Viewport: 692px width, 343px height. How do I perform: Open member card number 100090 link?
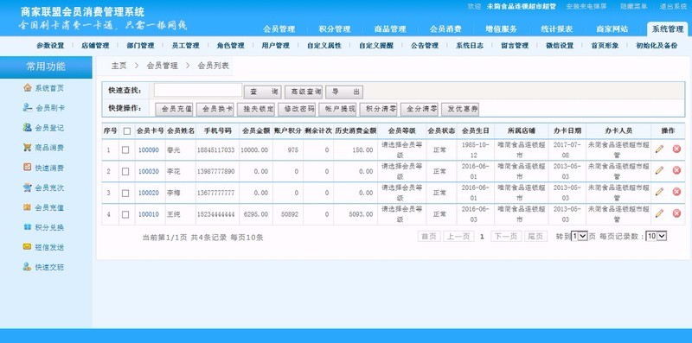pyautogui.click(x=148, y=149)
